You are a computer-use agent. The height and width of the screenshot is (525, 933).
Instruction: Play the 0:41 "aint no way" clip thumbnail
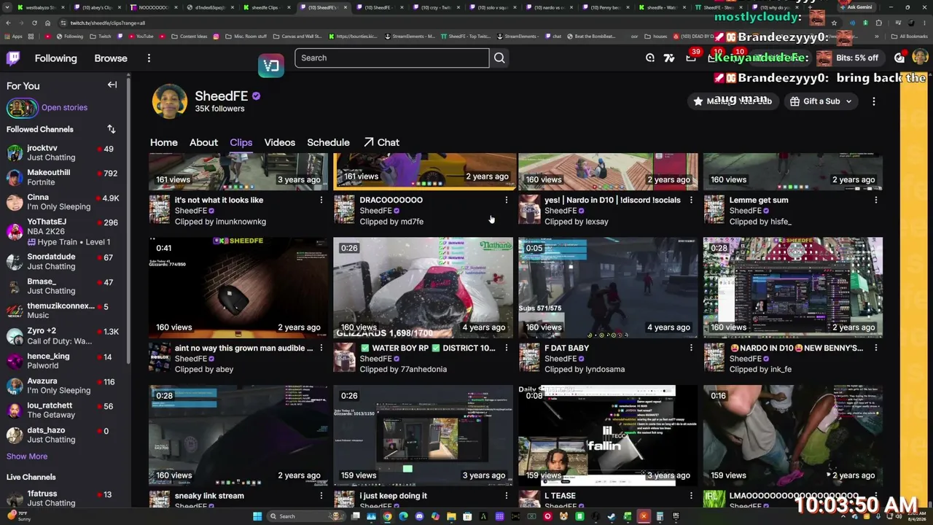[x=238, y=287]
